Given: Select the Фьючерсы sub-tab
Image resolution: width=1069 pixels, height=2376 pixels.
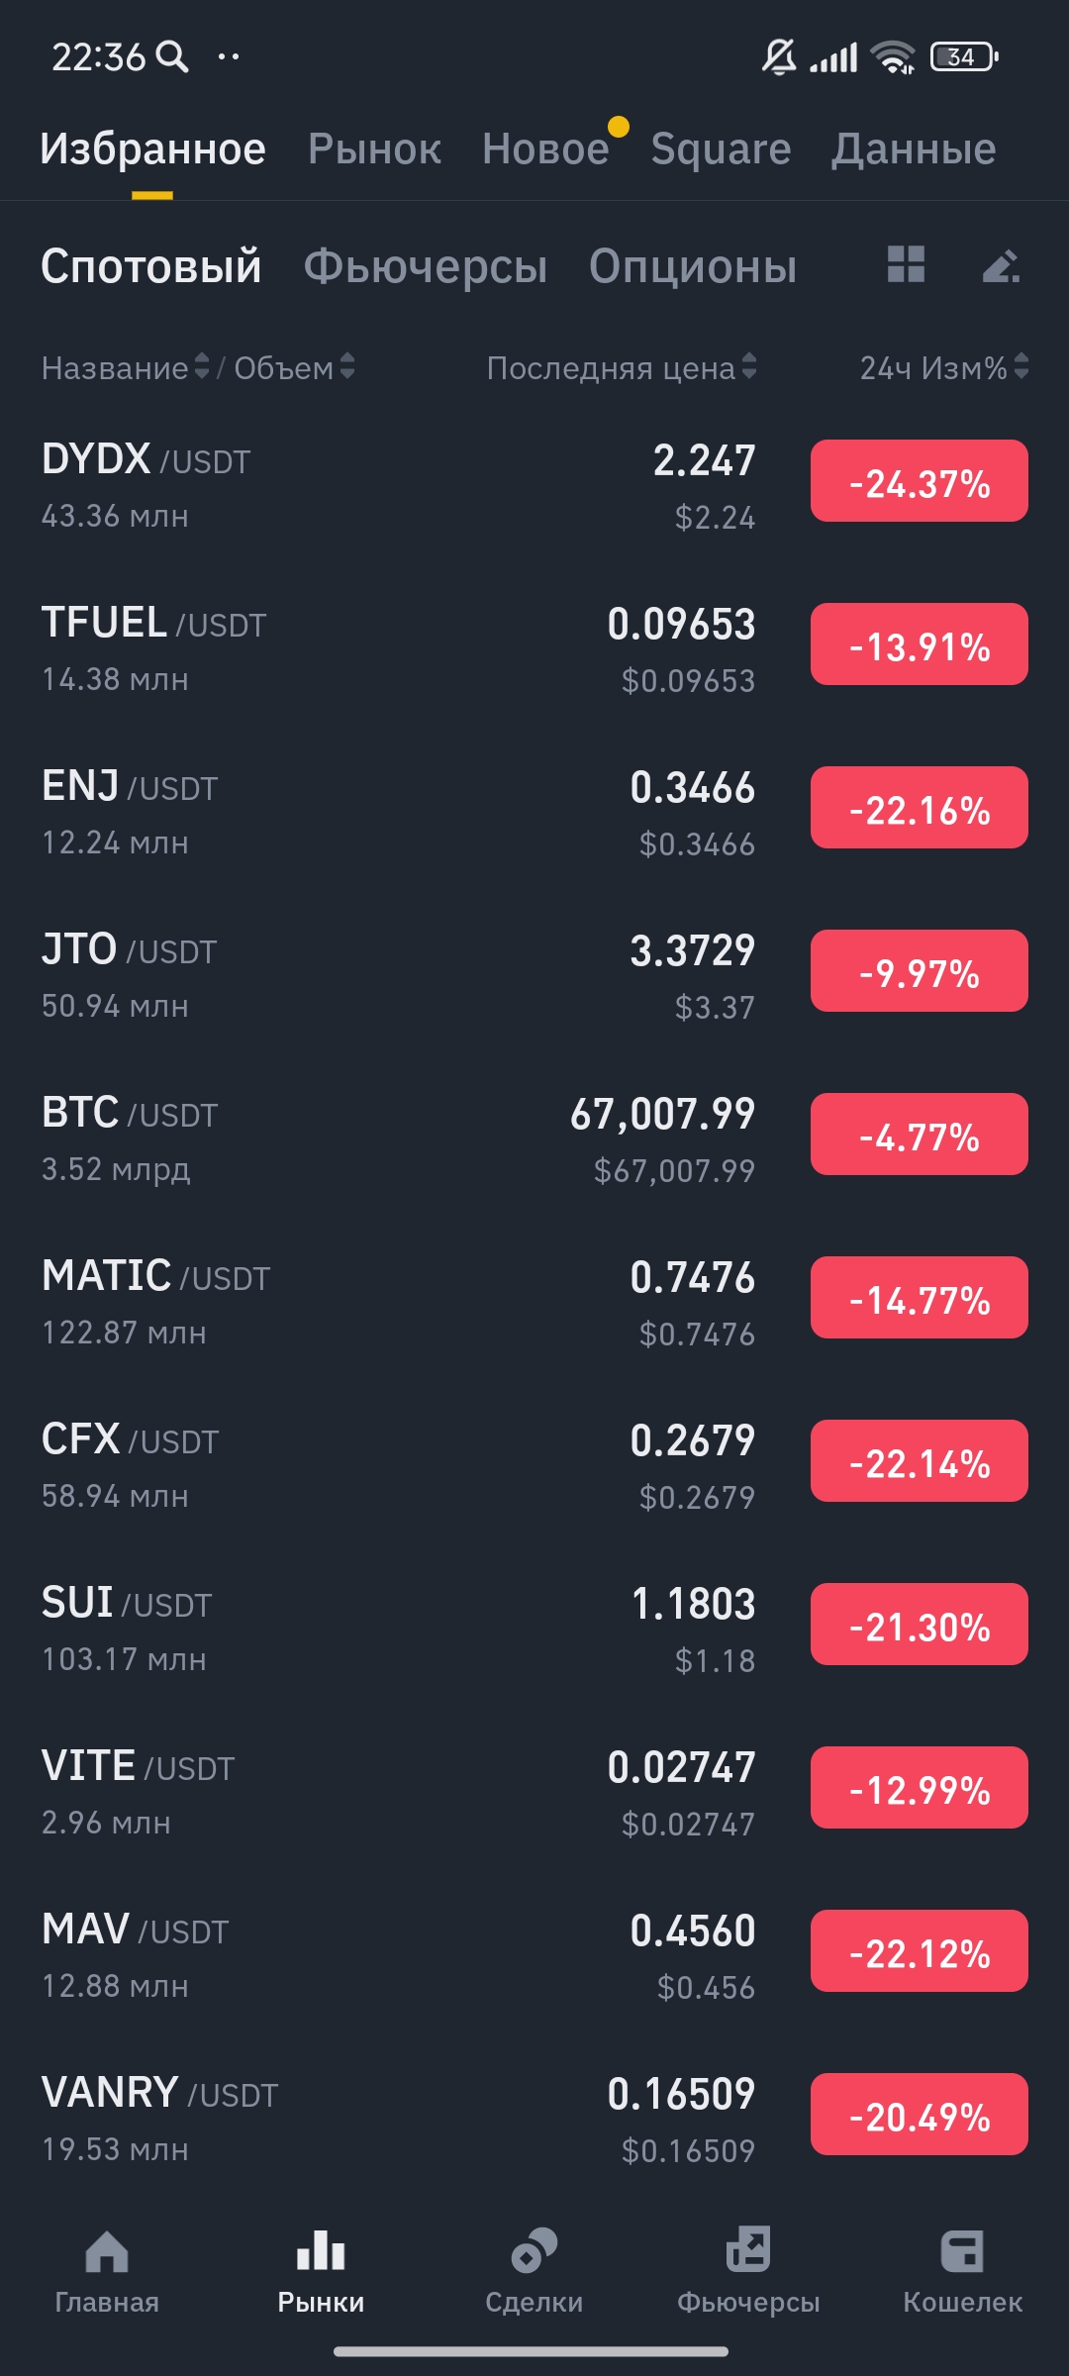Looking at the screenshot, I should 425,265.
